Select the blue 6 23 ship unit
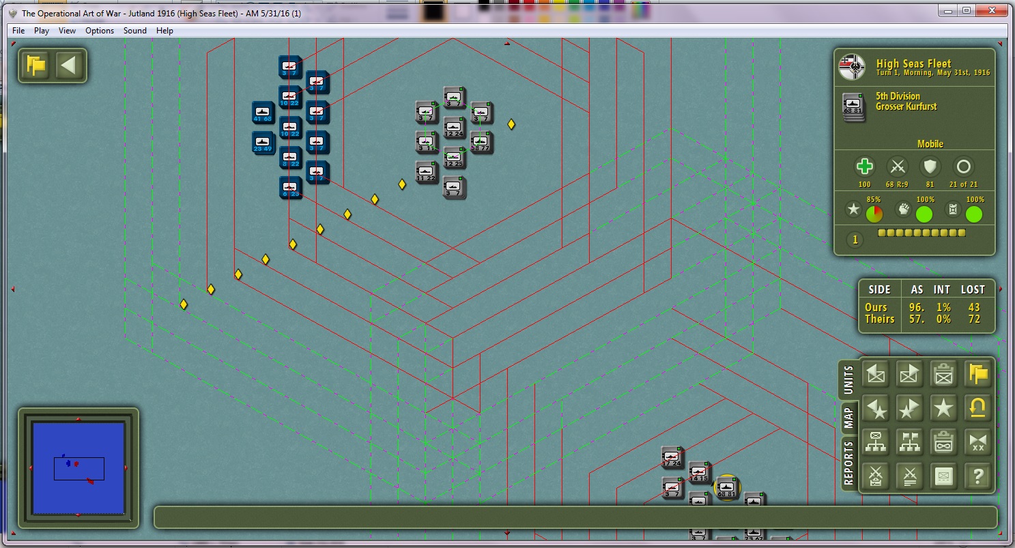The width and height of the screenshot is (1015, 548). pos(290,188)
